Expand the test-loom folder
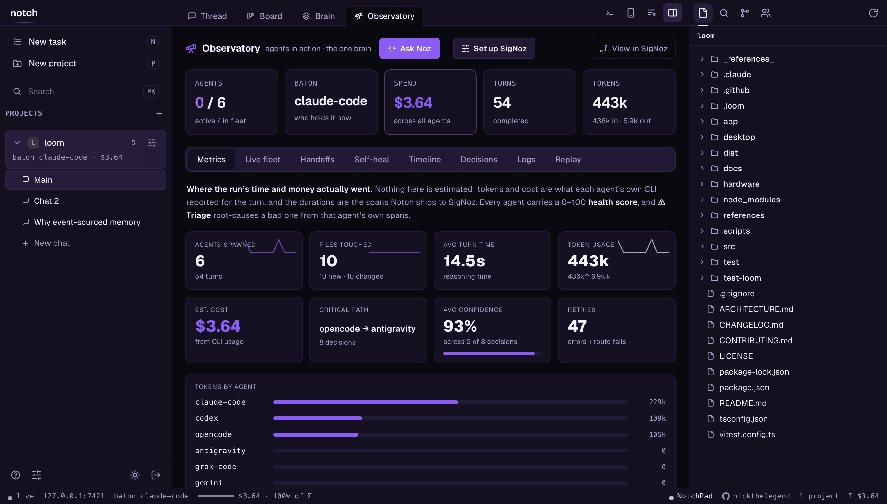The height and width of the screenshot is (504, 887). point(702,278)
